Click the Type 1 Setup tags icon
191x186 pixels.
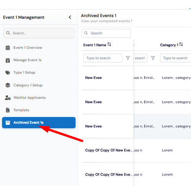tap(8, 73)
